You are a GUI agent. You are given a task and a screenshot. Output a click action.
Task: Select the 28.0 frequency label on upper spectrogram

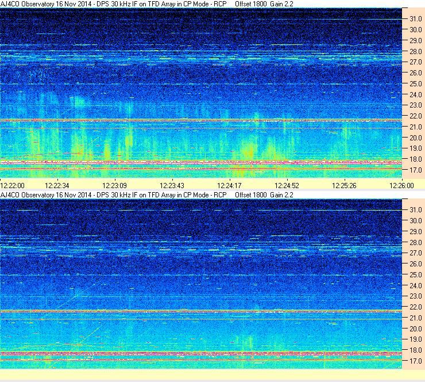pos(416,52)
